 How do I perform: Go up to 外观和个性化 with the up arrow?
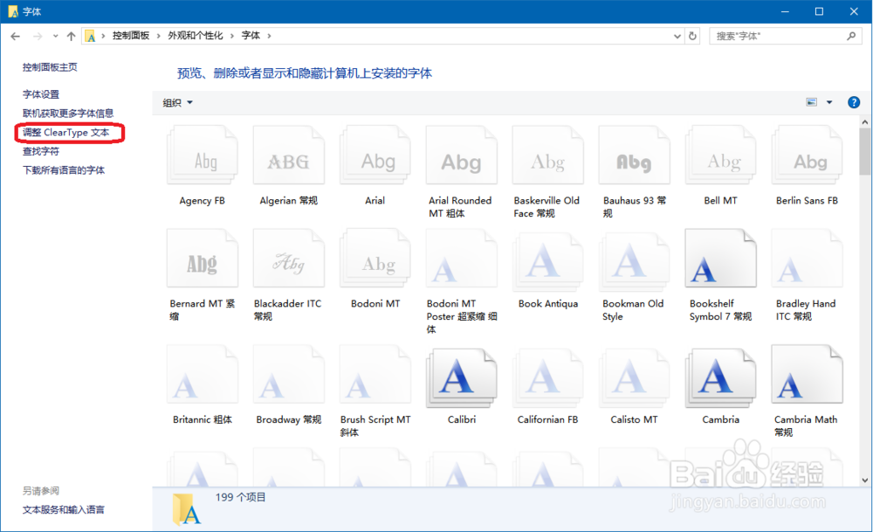pyautogui.click(x=71, y=36)
